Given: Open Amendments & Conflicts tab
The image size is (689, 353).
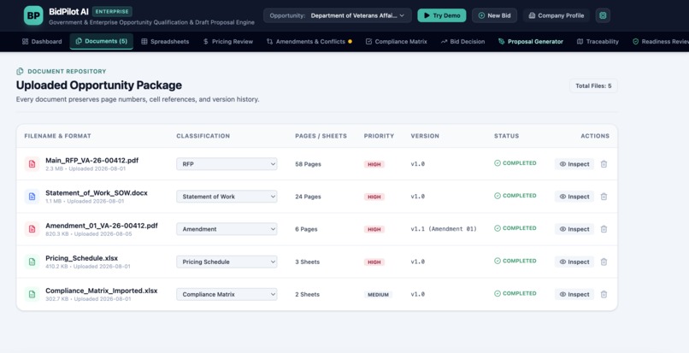Looking at the screenshot, I should pyautogui.click(x=309, y=41).
